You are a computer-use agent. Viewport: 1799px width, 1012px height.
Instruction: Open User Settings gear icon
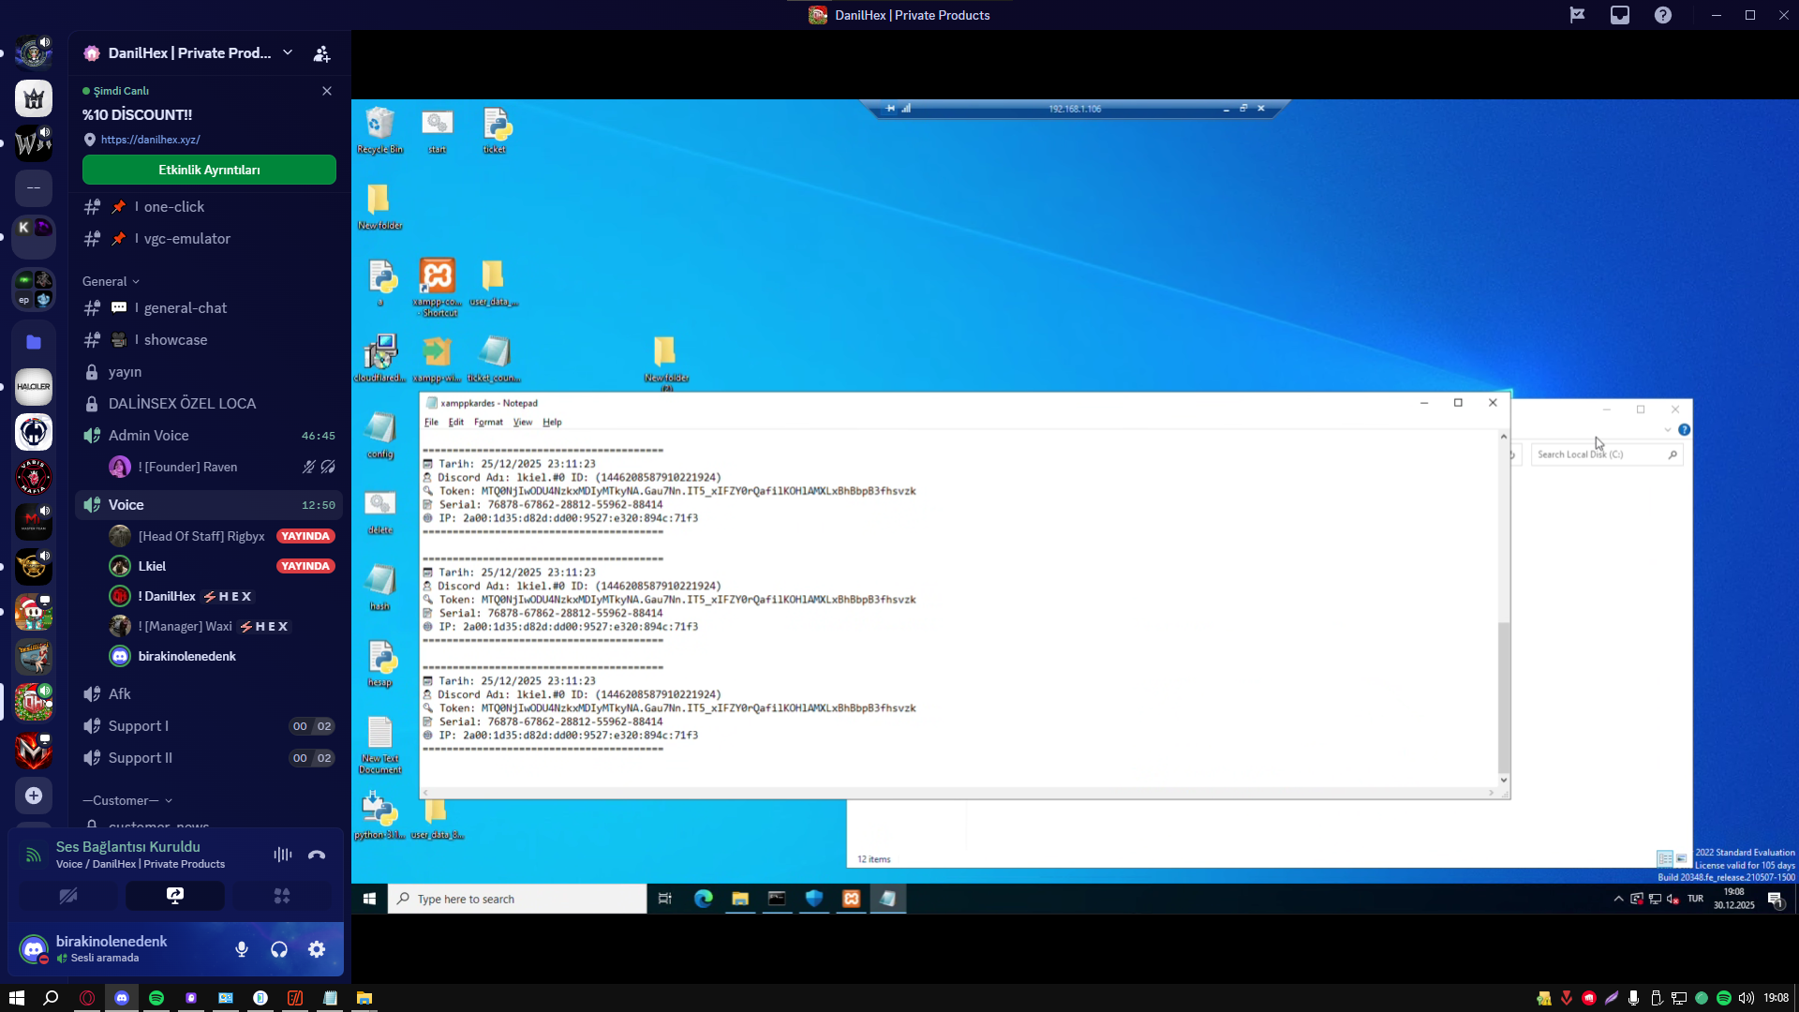[x=317, y=949]
